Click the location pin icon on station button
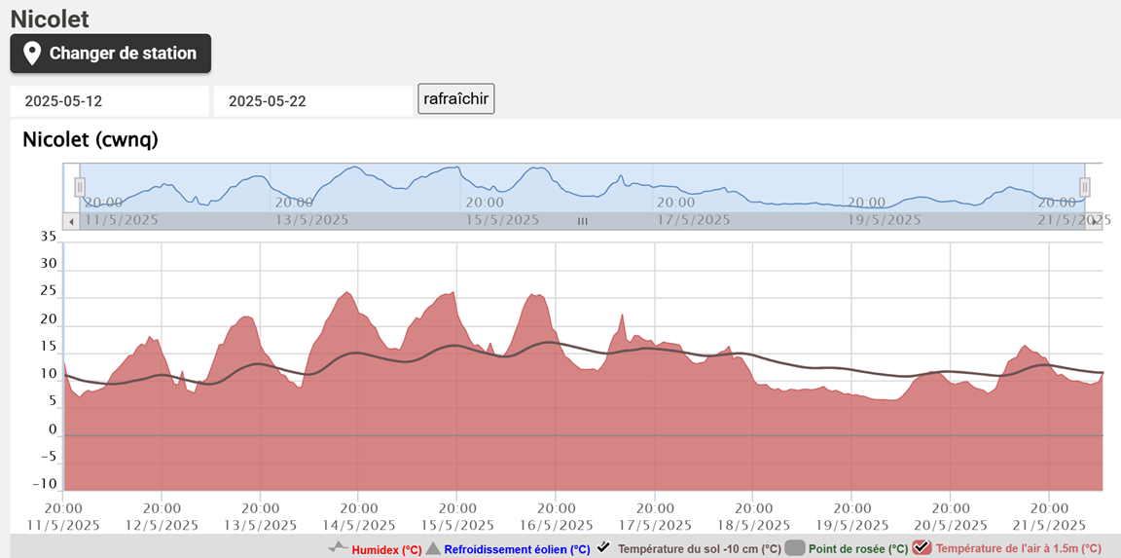Viewport: 1121px width, 558px height. point(32,54)
